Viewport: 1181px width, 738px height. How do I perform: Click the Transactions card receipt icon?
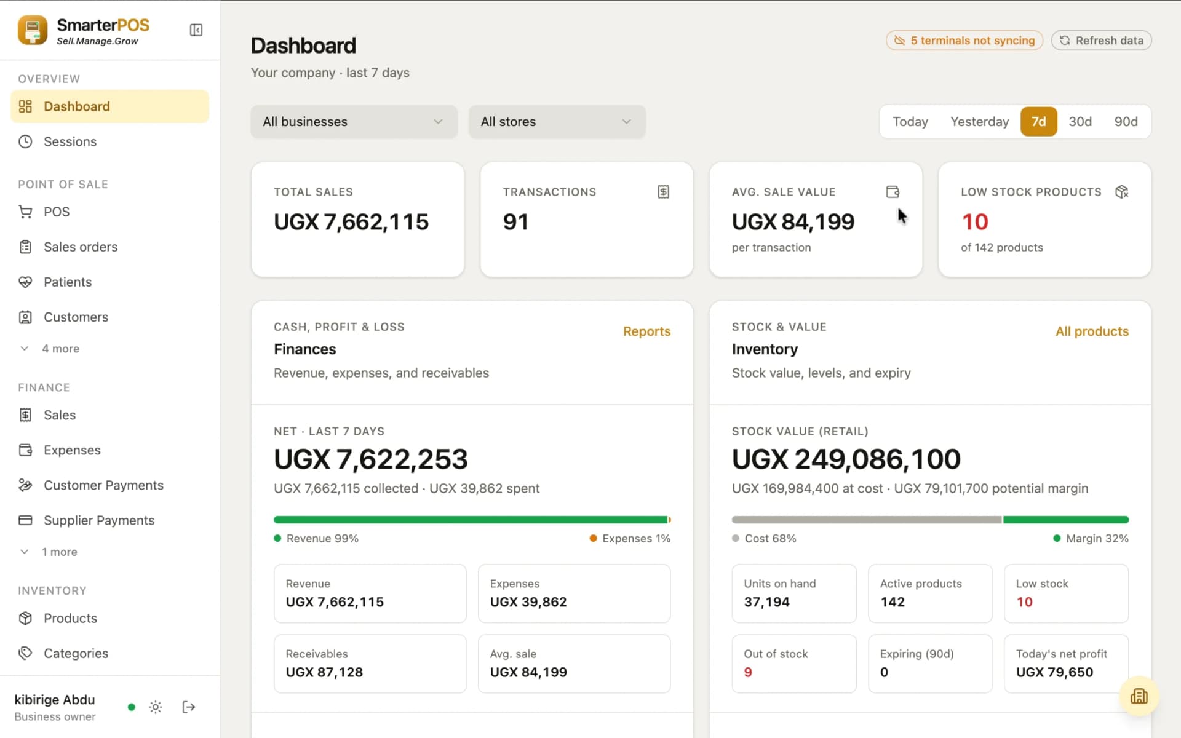click(x=664, y=192)
